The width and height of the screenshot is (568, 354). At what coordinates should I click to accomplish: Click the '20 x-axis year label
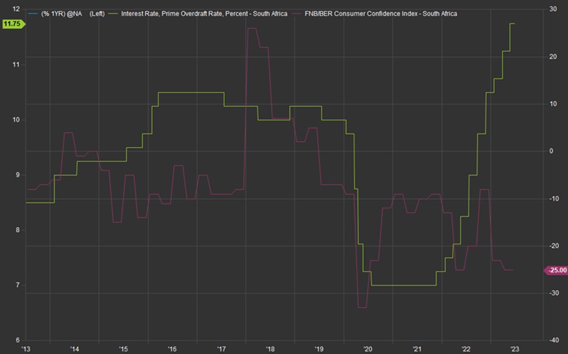pos(367,349)
